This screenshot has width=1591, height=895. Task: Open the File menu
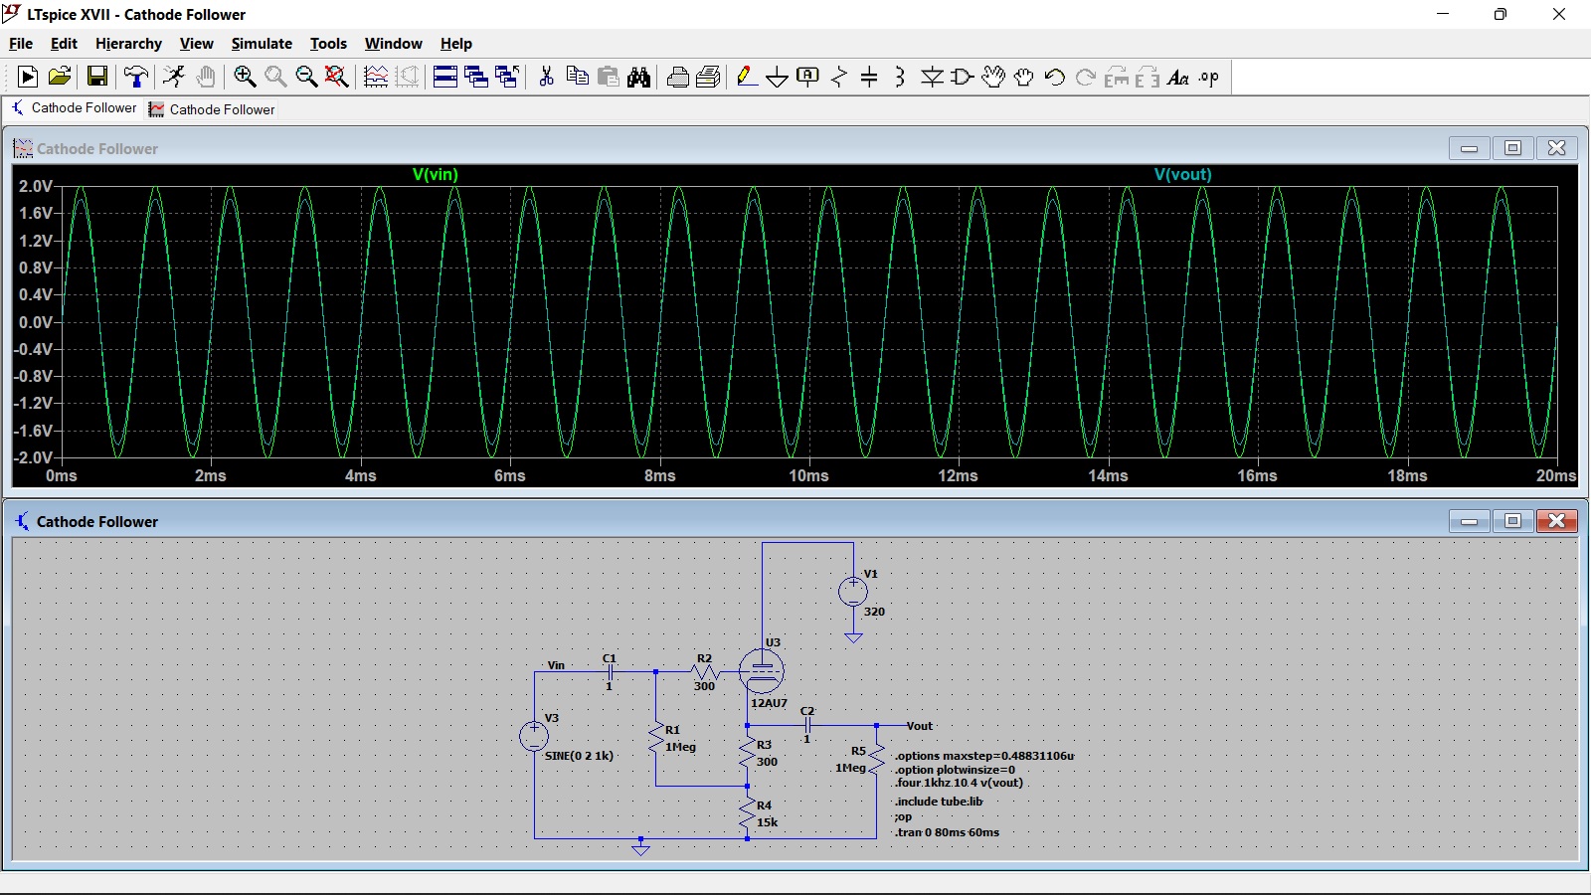tap(21, 43)
